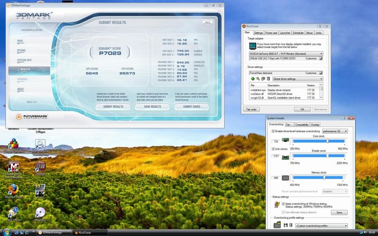Click the HELP button in 3DMark Vantage

pos(207,22)
